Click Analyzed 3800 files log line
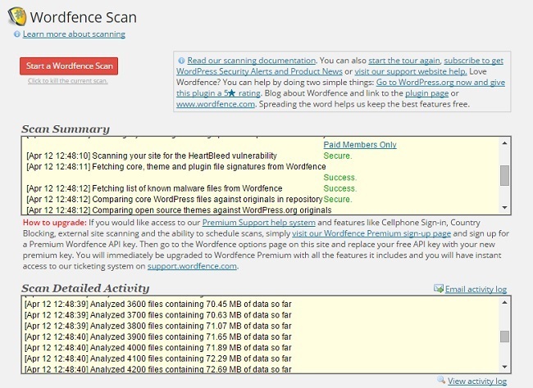 point(158,326)
